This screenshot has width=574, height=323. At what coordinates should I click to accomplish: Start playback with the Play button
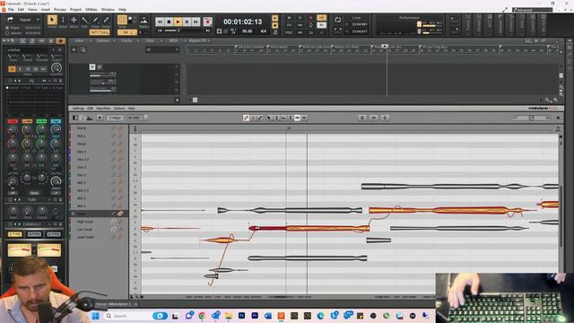pos(178,22)
